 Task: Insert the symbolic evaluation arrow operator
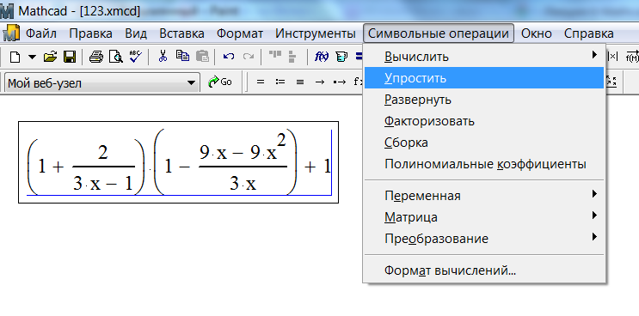[320, 82]
